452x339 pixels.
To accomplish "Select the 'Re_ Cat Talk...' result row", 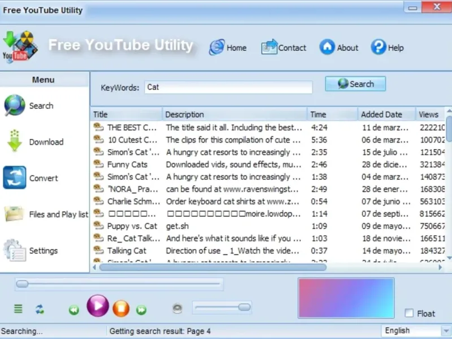I will click(269, 238).
